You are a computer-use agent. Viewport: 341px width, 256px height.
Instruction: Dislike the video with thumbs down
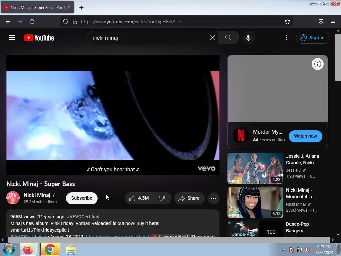pos(162,198)
